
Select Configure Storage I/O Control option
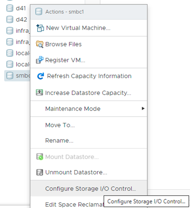click(x=90, y=189)
